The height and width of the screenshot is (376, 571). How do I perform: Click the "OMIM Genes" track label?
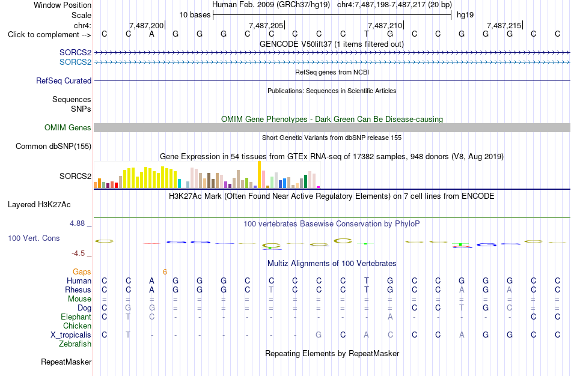coord(67,128)
